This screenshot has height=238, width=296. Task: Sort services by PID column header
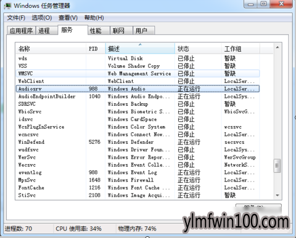(x=96, y=49)
